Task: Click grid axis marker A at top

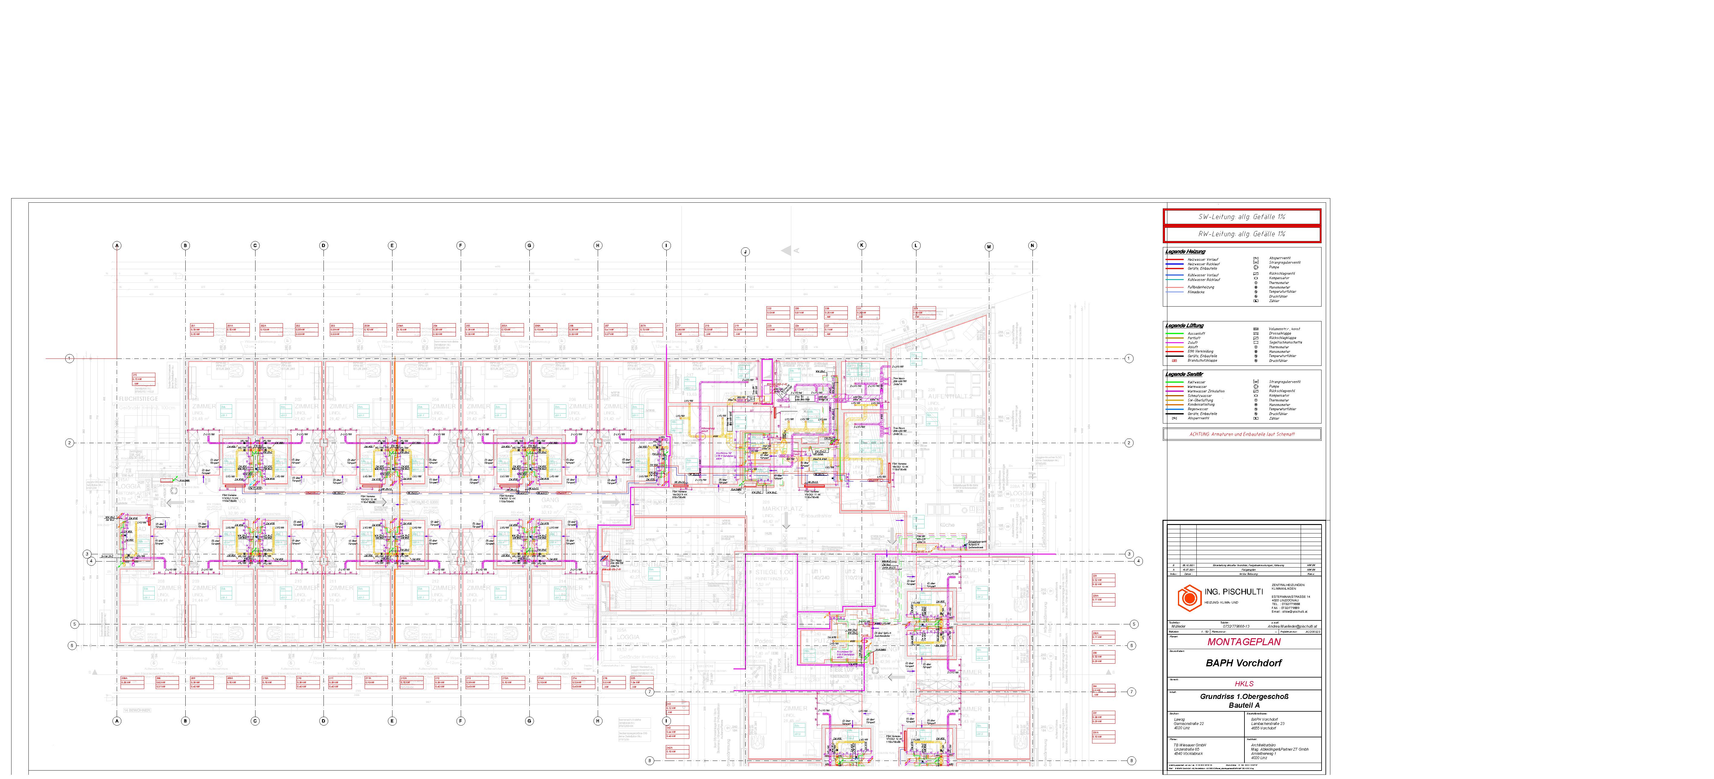Action: pos(117,246)
